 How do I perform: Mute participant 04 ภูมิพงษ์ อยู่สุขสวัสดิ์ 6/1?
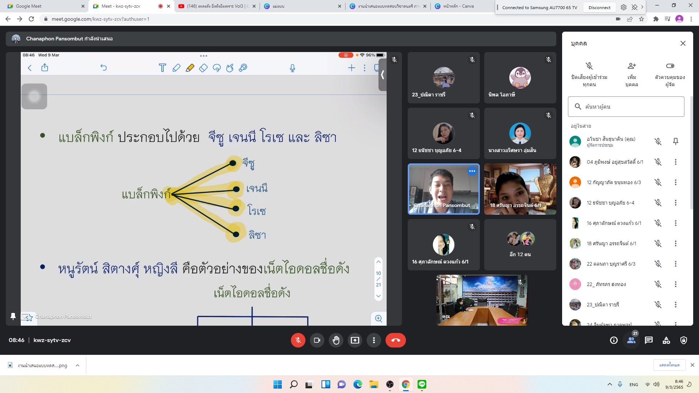(657, 162)
